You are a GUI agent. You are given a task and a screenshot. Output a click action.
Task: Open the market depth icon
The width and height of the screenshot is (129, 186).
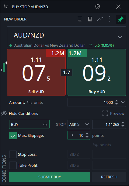point(80,19)
